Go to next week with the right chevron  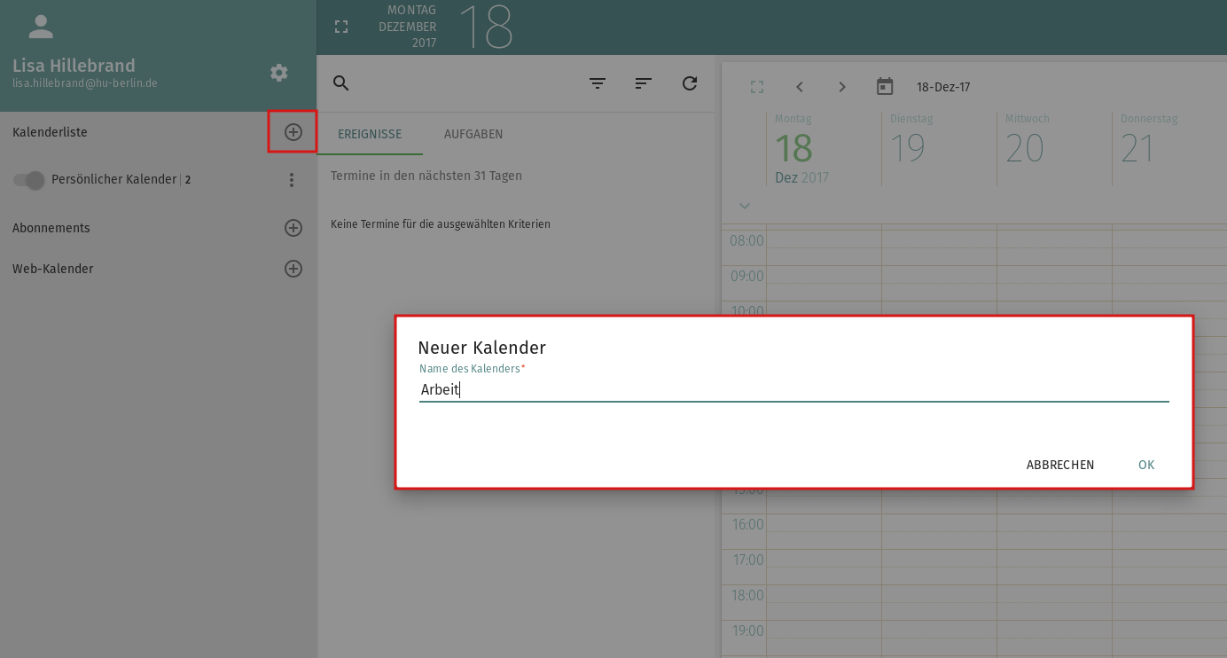coord(842,87)
